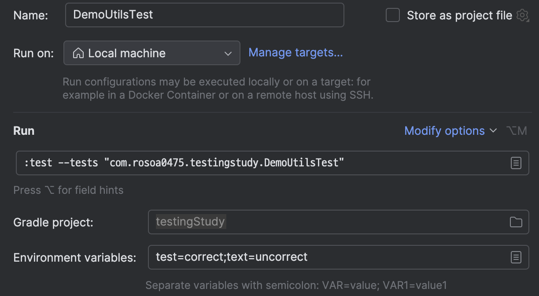Click the home icon in the Run on selector
The width and height of the screenshot is (539, 296).
click(78, 53)
